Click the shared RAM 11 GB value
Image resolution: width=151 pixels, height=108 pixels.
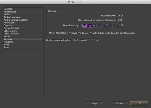(x=120, y=25)
